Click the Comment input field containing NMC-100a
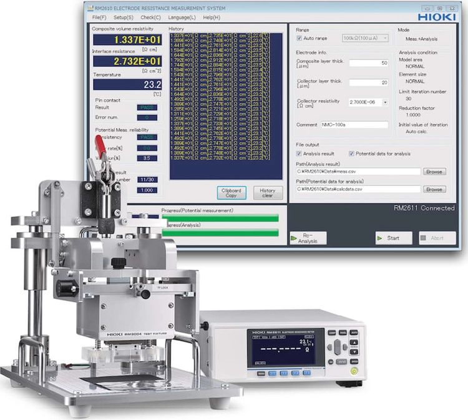 (354, 125)
